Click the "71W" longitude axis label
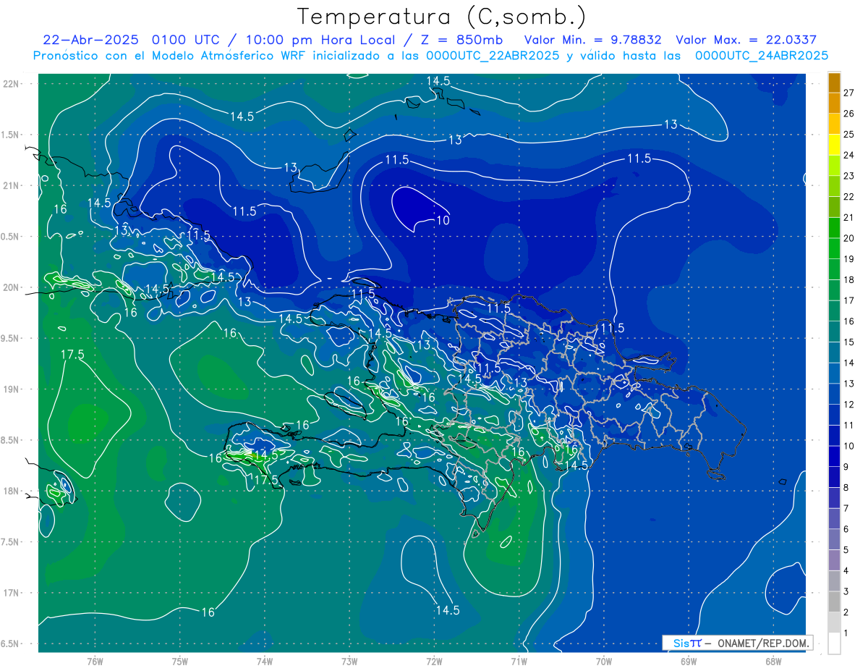Screen dimensions: 868x671 [x=519, y=662]
